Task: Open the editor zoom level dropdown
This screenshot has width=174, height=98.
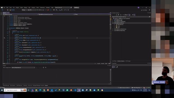Action: click(x=5, y=63)
